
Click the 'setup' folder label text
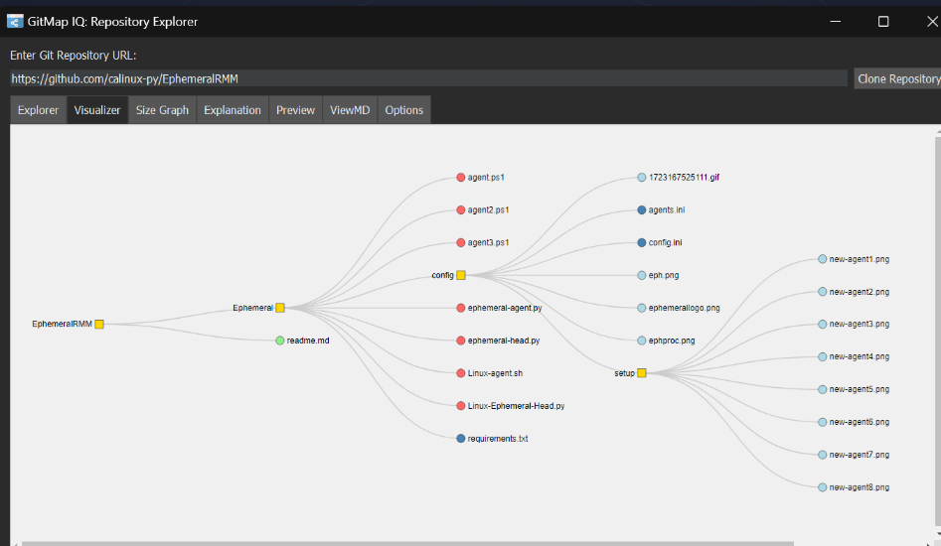click(x=624, y=373)
